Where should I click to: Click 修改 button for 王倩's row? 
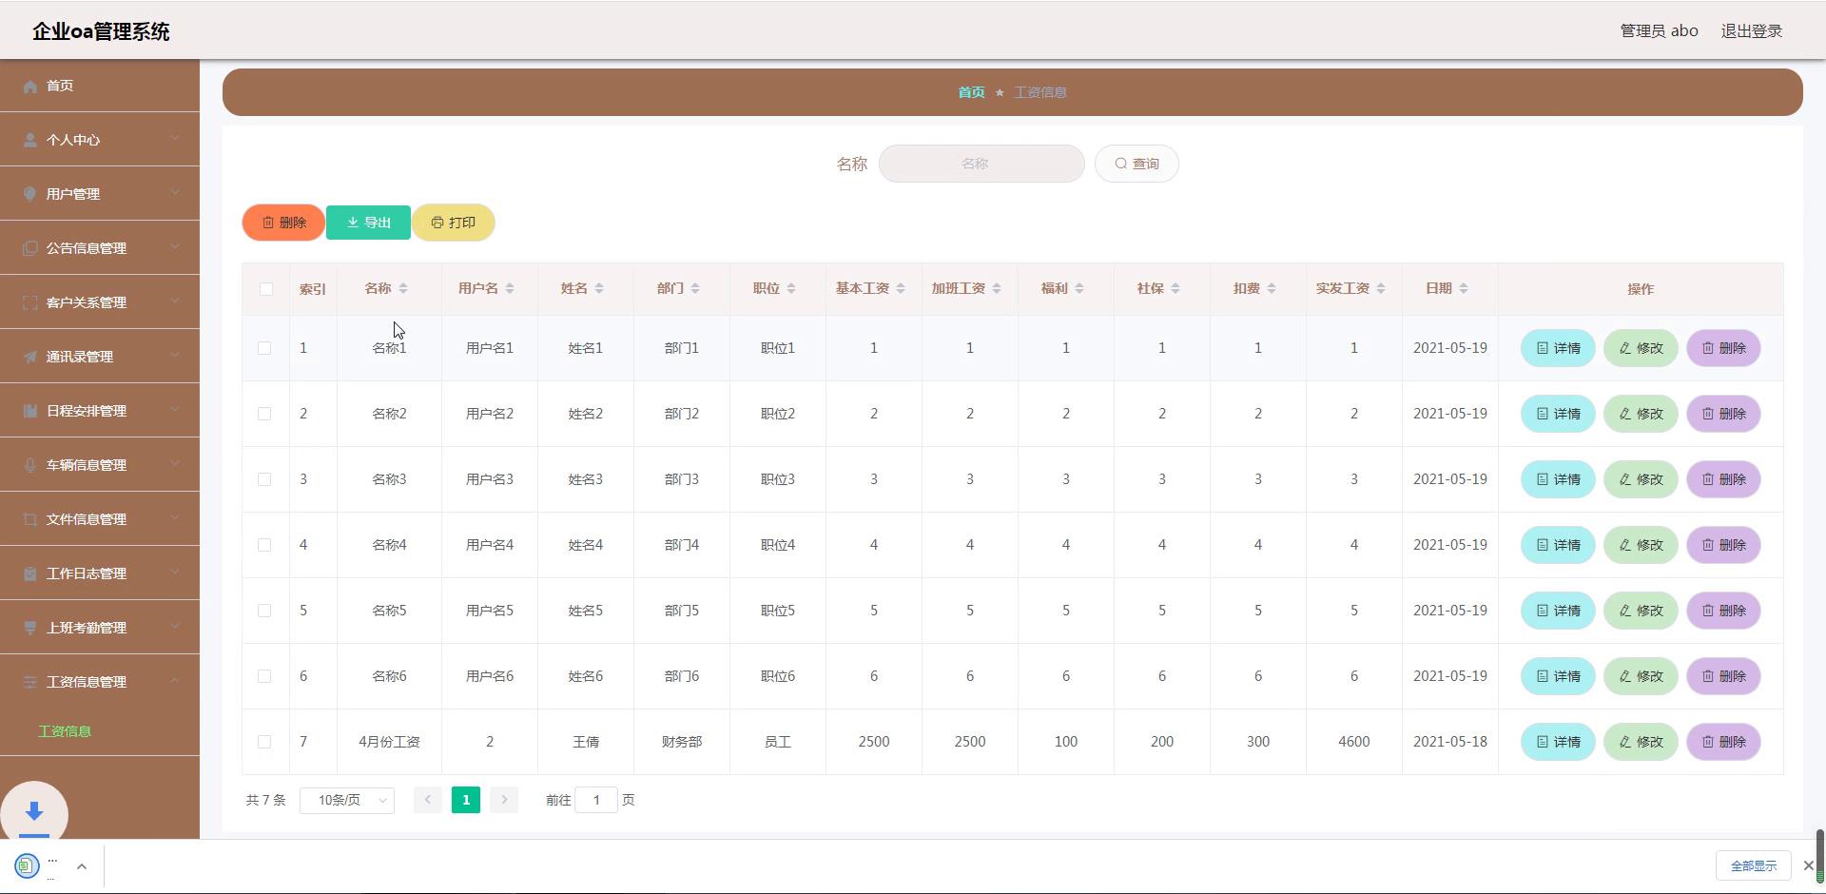pyautogui.click(x=1640, y=742)
